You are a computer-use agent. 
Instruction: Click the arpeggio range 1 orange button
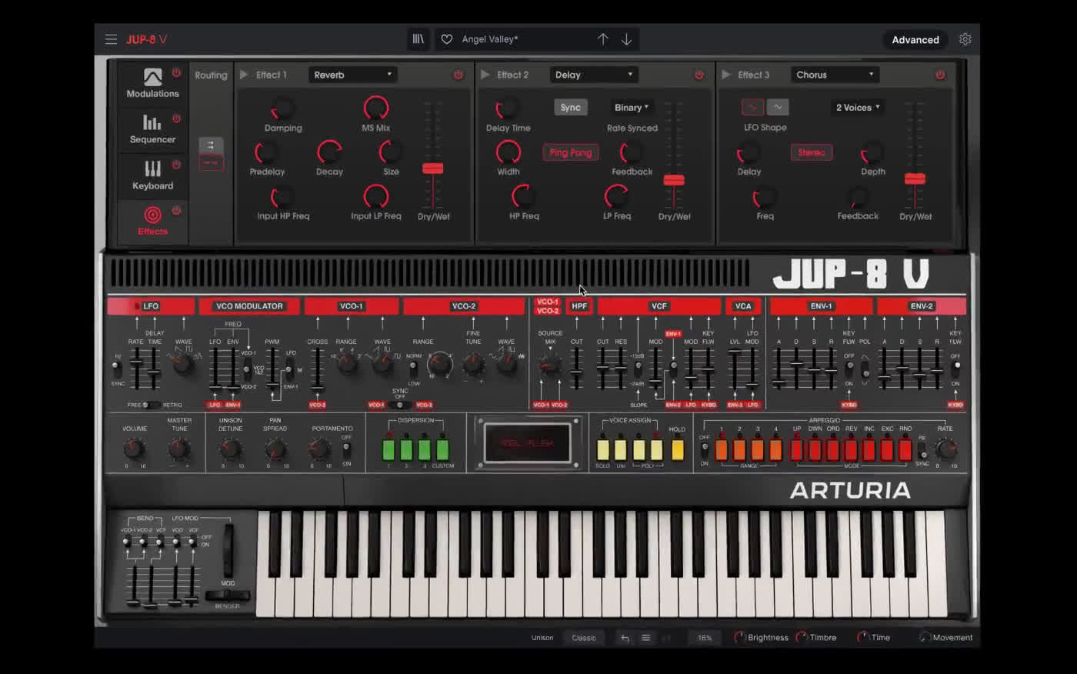tap(721, 449)
